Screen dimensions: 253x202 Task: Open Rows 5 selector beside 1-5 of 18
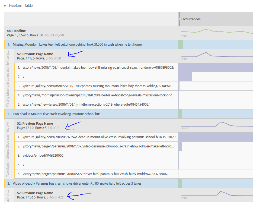pos(46,128)
